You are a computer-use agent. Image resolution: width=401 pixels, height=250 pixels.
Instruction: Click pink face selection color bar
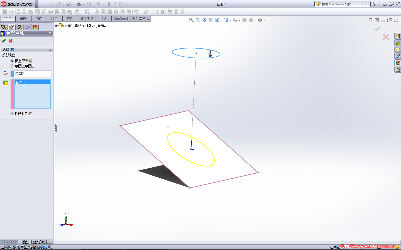point(12,94)
